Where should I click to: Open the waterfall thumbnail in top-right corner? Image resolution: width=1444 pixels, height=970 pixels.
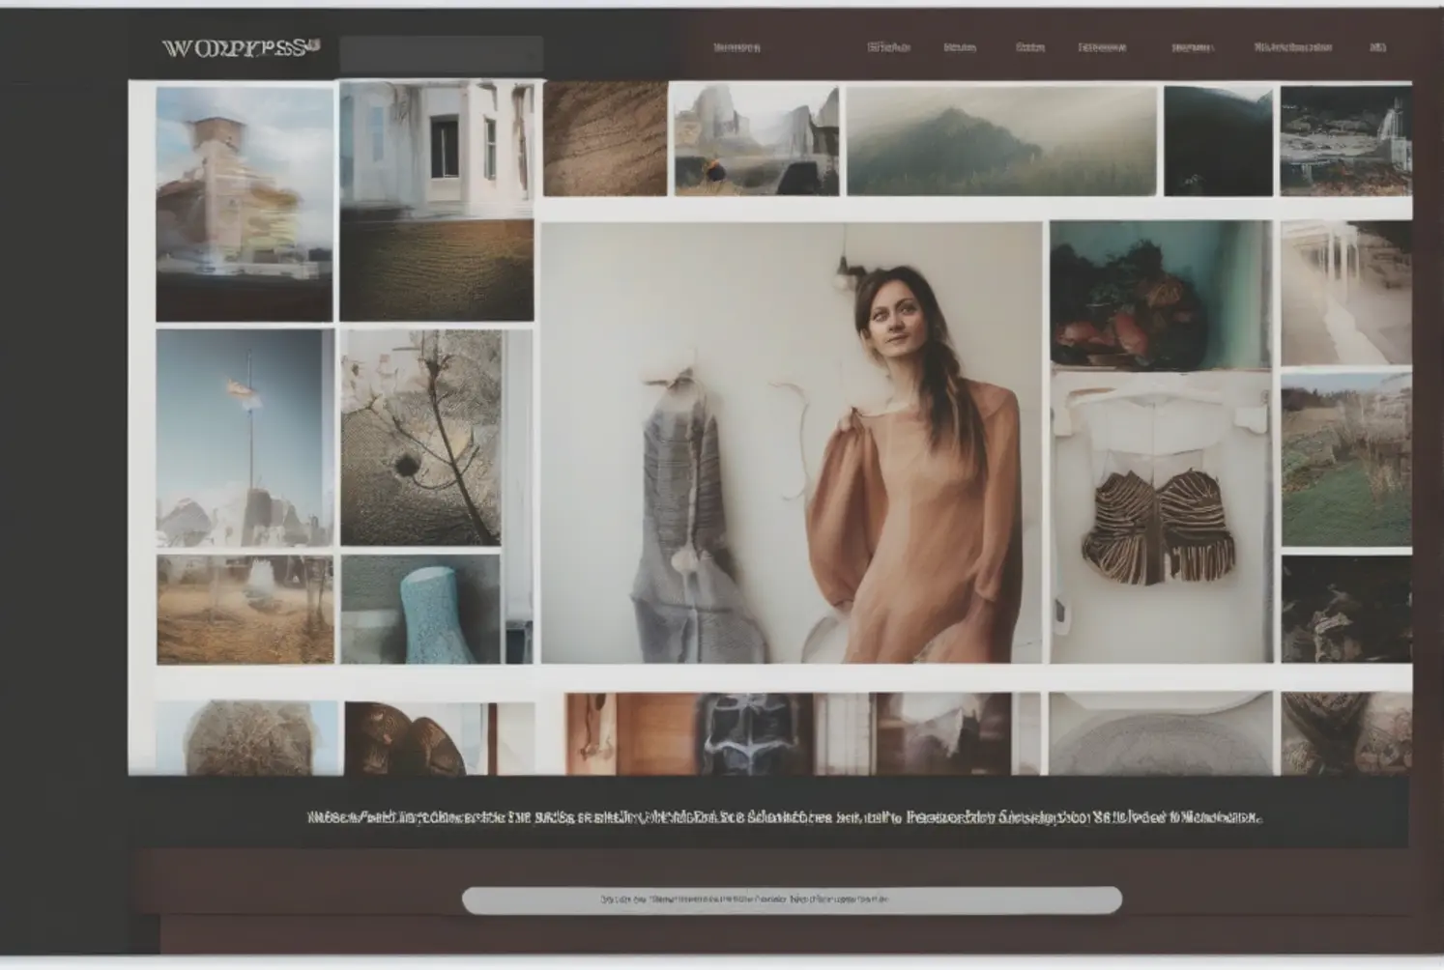click(x=1345, y=141)
